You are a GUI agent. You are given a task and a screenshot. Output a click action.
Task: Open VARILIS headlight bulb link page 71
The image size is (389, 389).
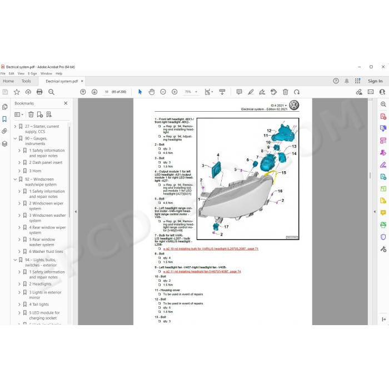(x=211, y=248)
